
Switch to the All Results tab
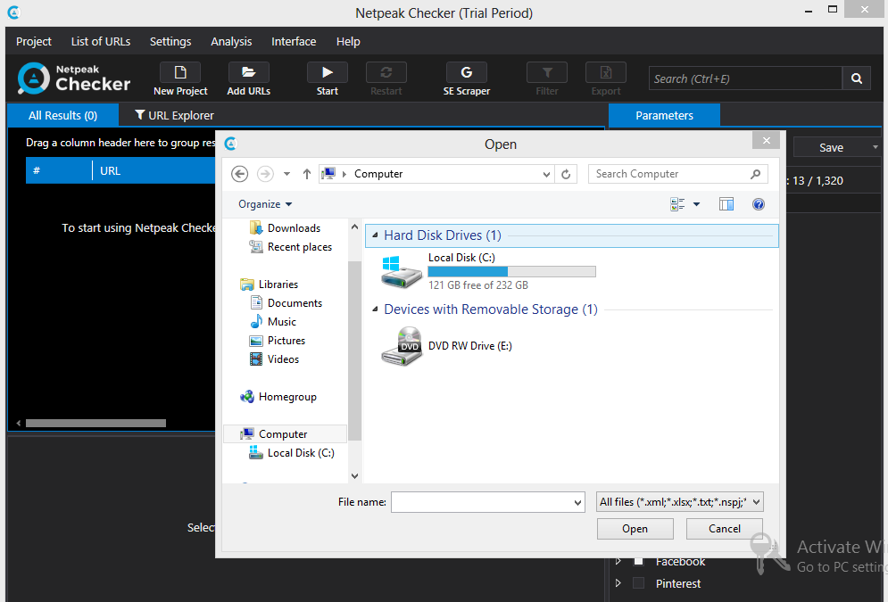(x=62, y=115)
